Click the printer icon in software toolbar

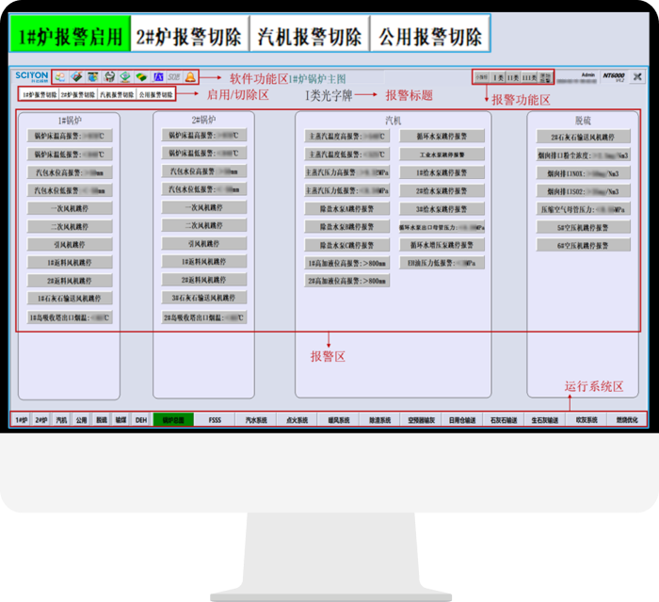109,76
